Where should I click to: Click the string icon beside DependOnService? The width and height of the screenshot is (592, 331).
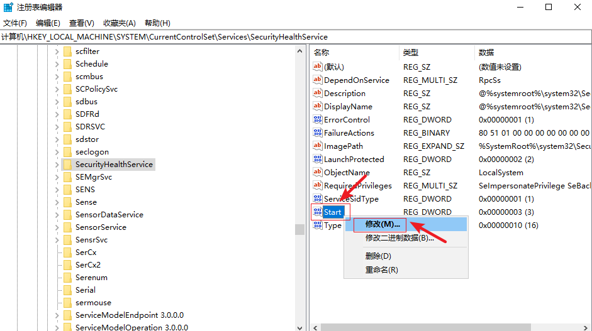tap(317, 80)
